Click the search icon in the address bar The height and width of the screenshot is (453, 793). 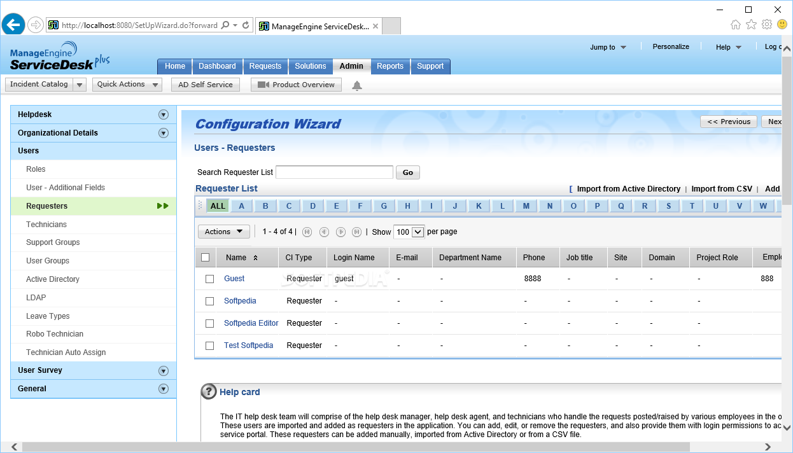225,25
